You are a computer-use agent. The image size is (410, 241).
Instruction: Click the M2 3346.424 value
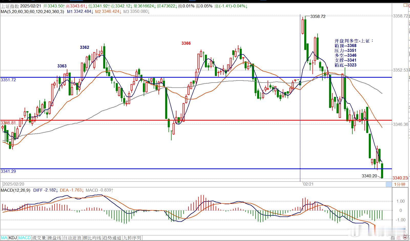tap(108, 12)
